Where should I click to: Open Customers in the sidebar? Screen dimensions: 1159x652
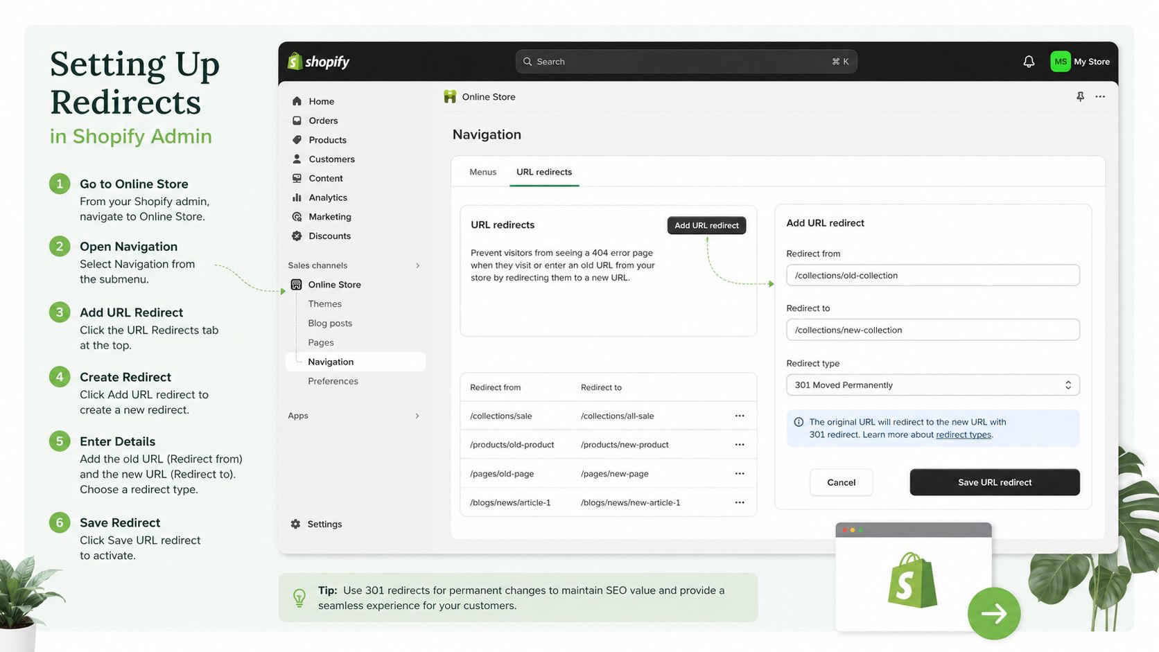(332, 159)
